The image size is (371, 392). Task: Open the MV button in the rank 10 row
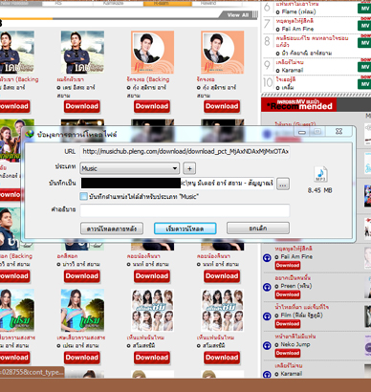click(x=364, y=84)
